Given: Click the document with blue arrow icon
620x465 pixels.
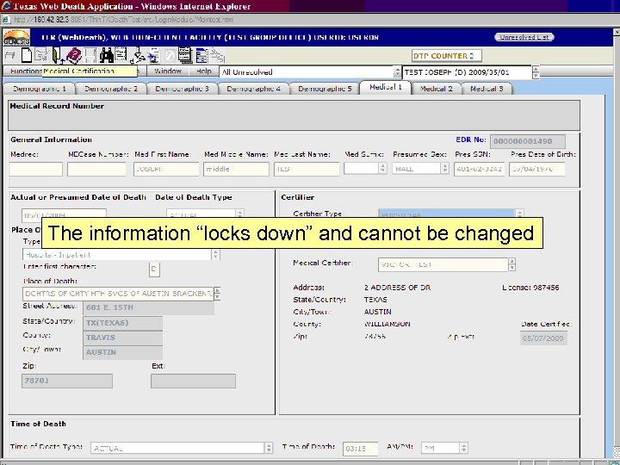Looking at the screenshot, I should coord(154,56).
